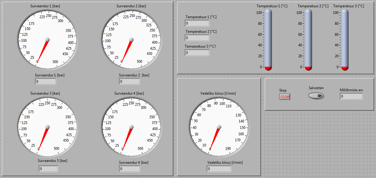Viewport: 376px width, 178px height.
Task: Click the Surveandur 1 gauge dial
Action: pos(47,39)
